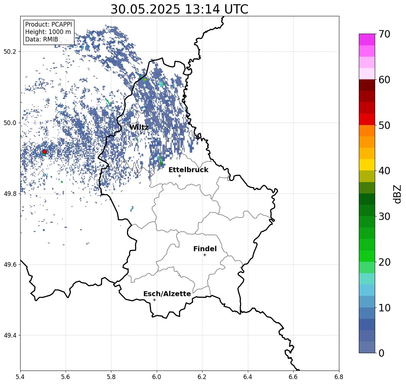Click the "Data: RMIB" text
The height and width of the screenshot is (384, 406).
click(x=41, y=40)
